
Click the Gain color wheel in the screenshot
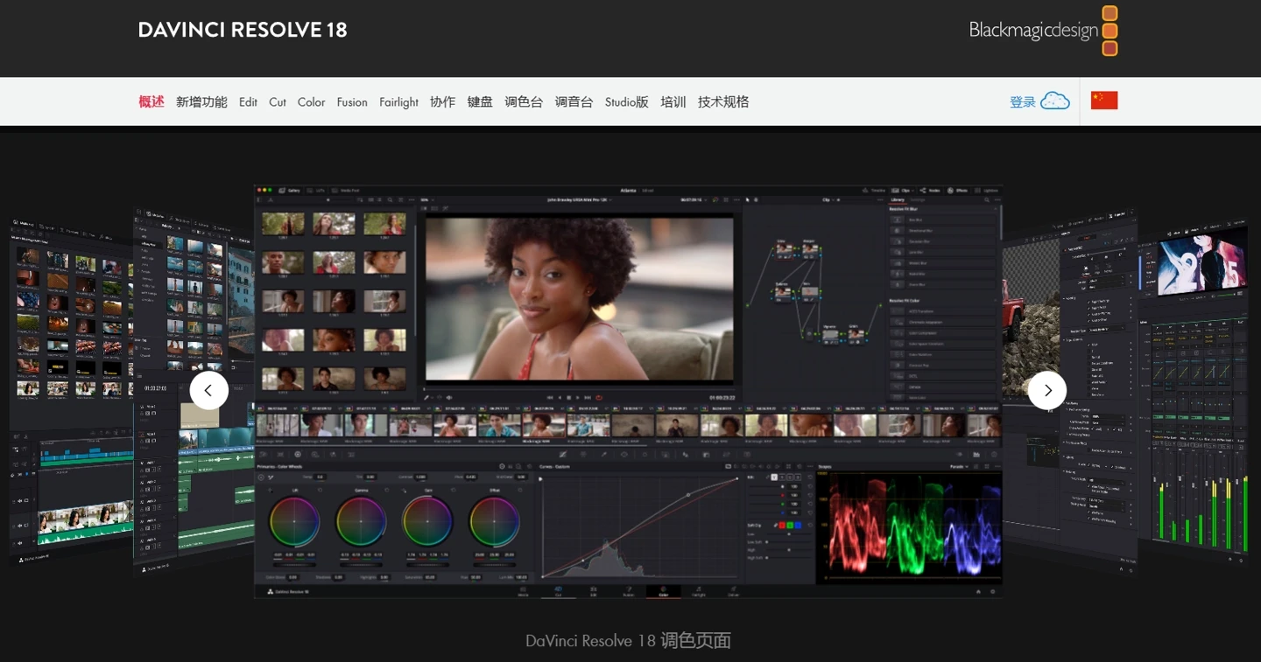(x=427, y=521)
